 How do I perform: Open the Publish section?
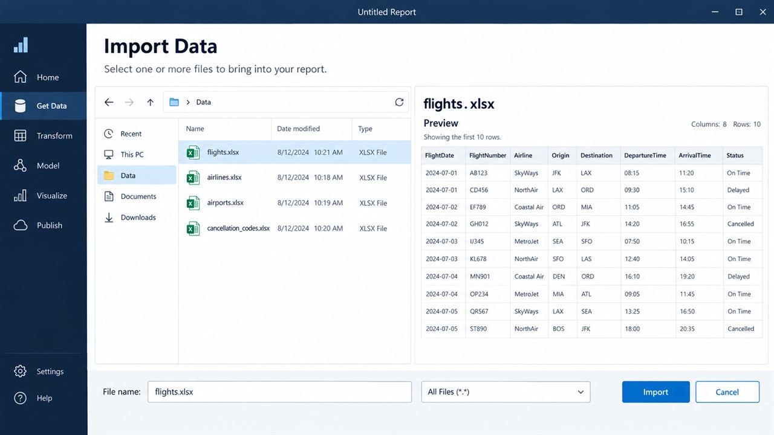click(44, 225)
